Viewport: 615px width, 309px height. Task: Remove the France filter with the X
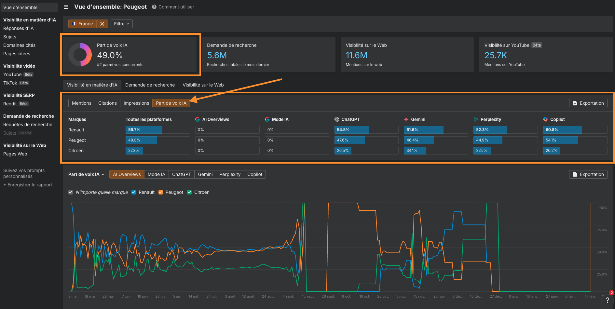point(102,24)
